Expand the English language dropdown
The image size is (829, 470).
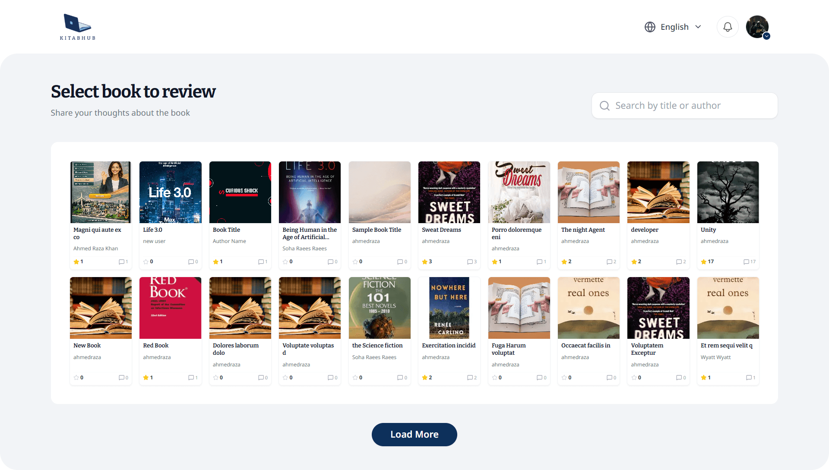[674, 27]
